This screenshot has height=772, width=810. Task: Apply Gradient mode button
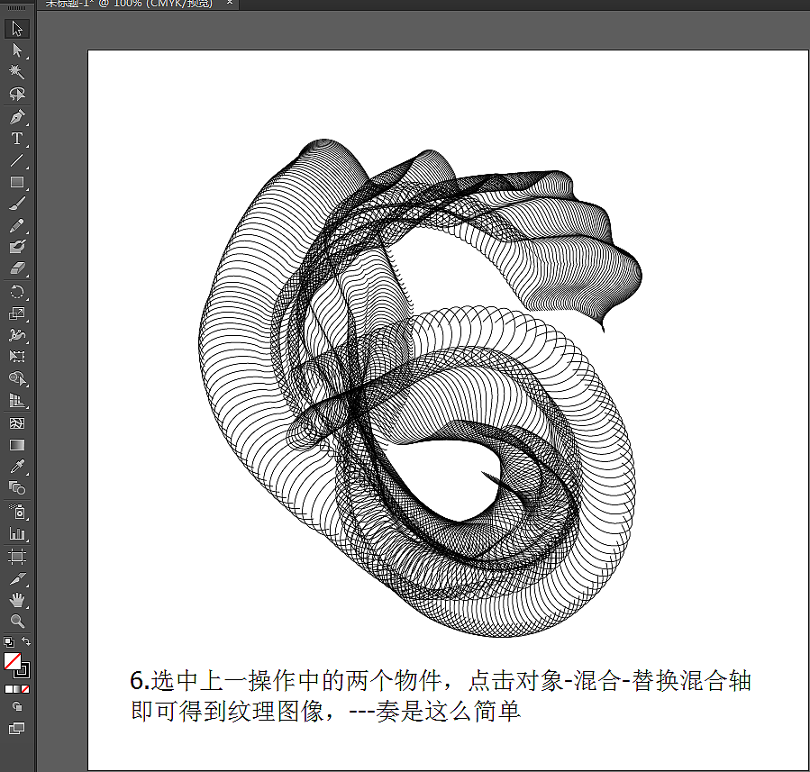pyautogui.click(x=16, y=689)
